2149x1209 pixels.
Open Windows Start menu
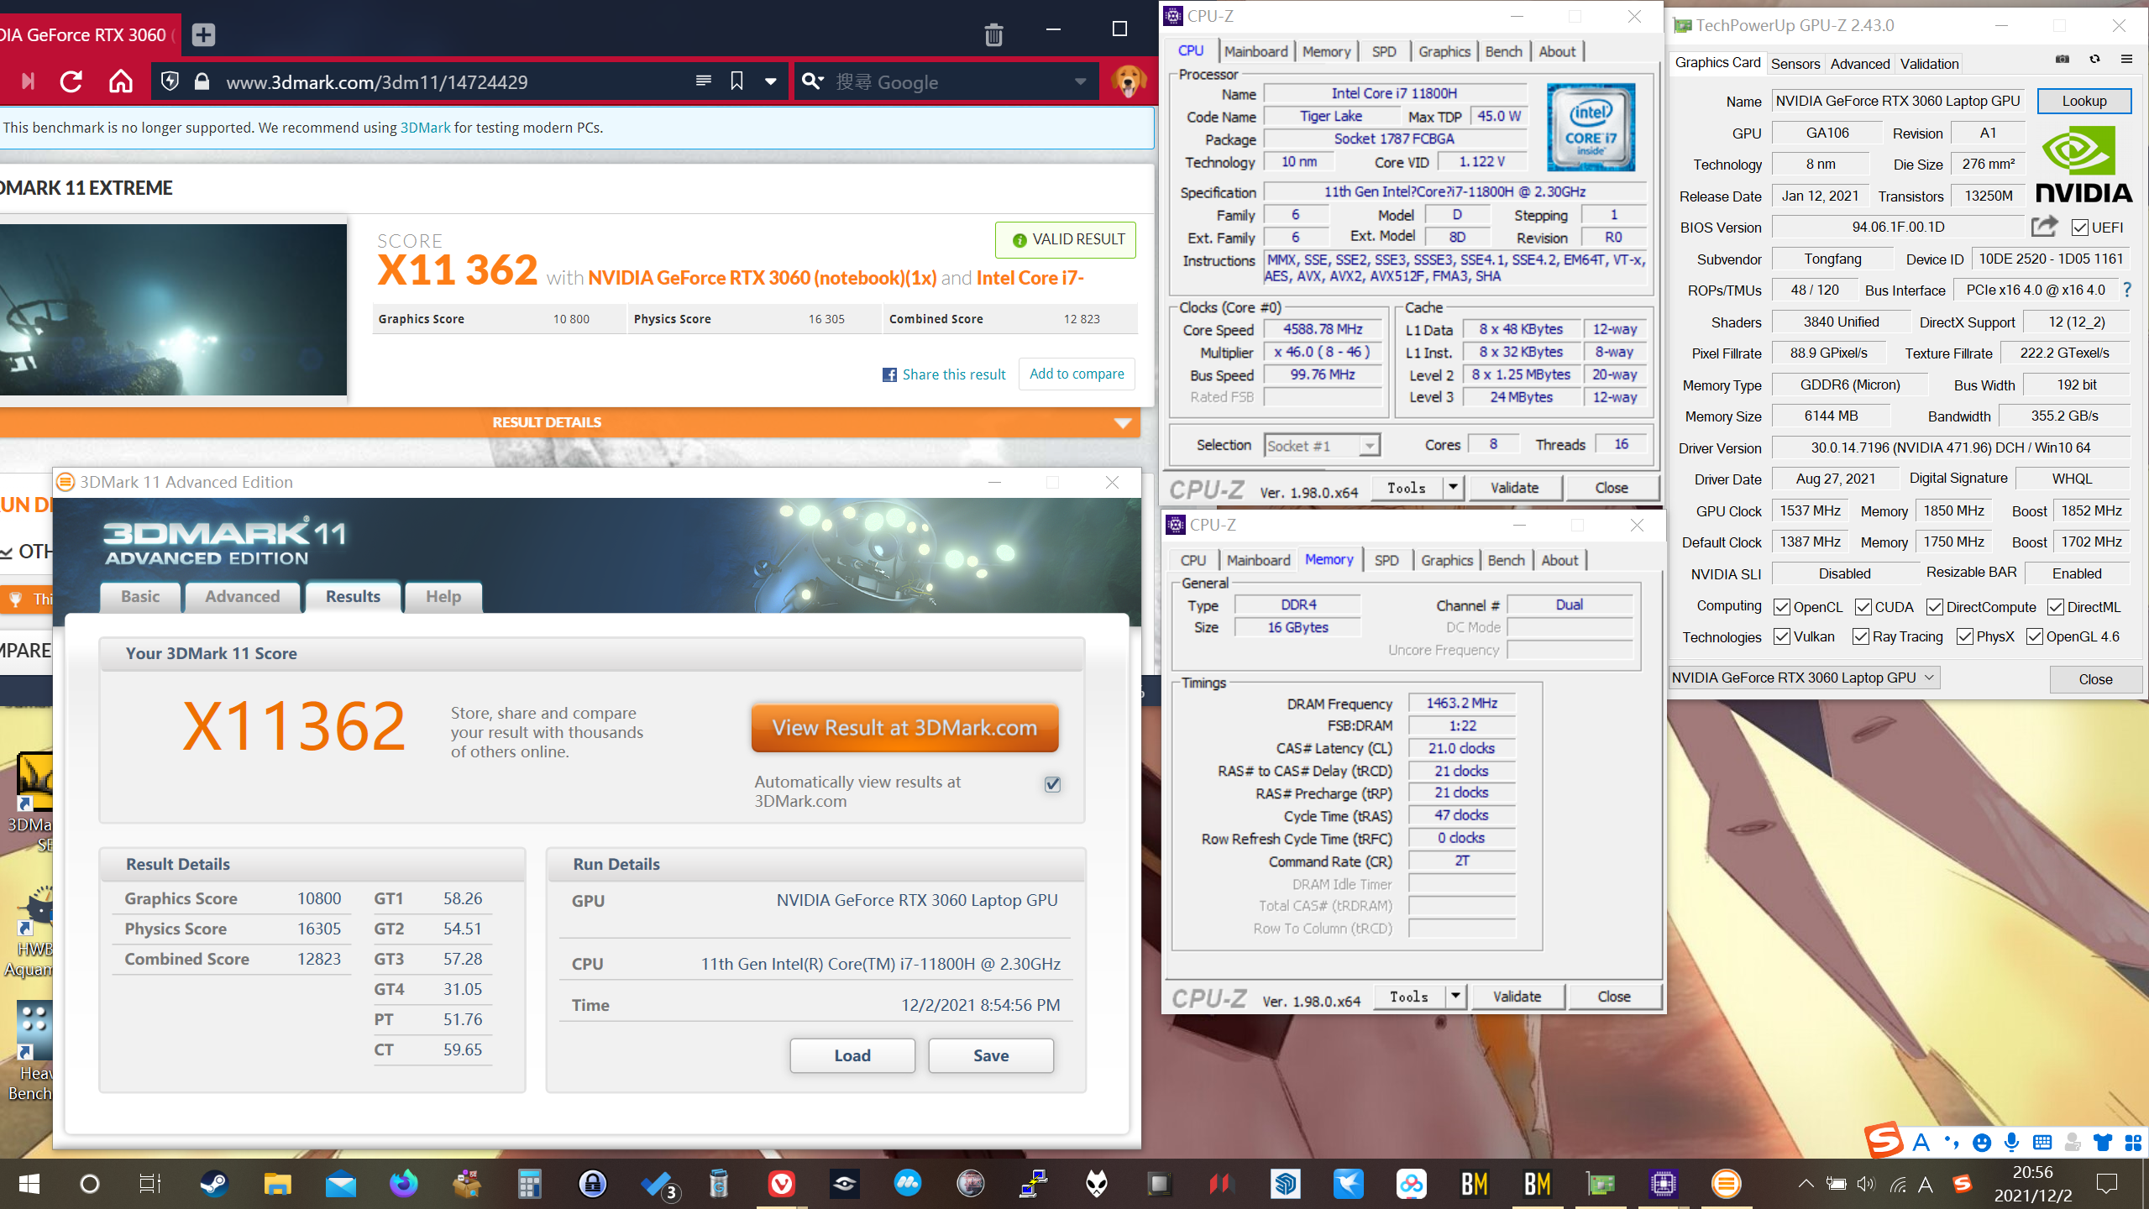[29, 1184]
